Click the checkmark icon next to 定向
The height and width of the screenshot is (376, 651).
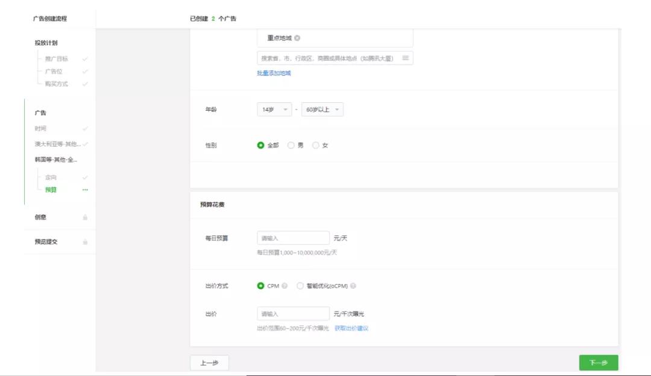pyautogui.click(x=84, y=177)
